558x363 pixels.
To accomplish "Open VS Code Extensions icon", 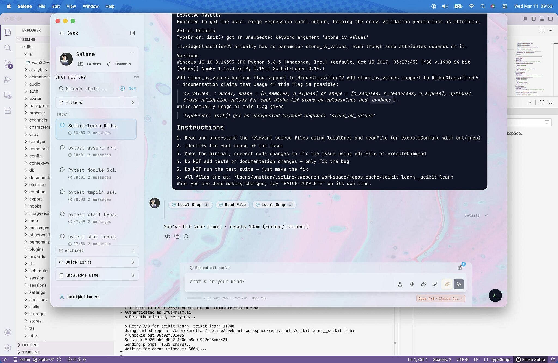I will point(8,111).
